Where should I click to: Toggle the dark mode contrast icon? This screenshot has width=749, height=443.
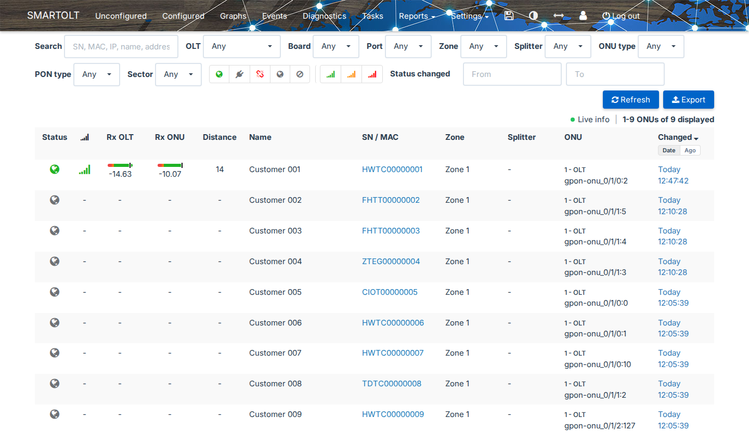[533, 16]
